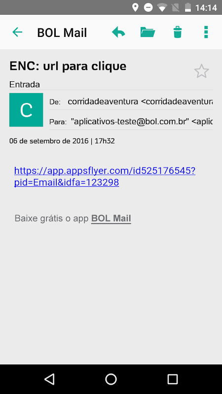Expand the De sender address line

pos(131,102)
